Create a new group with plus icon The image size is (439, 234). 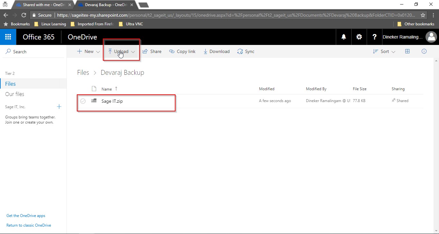pos(59,107)
